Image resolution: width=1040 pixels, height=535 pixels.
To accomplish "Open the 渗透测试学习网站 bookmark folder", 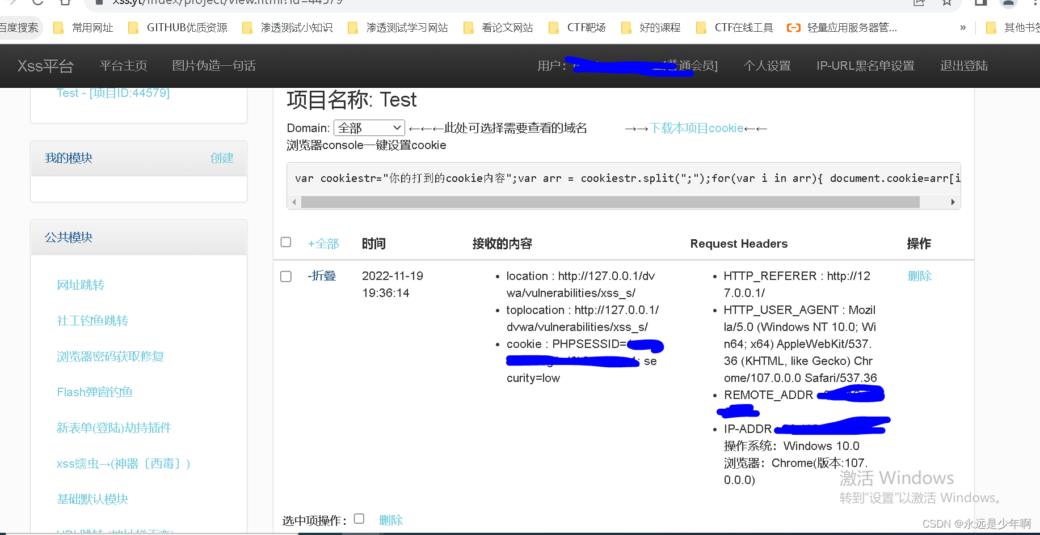I will click(398, 28).
